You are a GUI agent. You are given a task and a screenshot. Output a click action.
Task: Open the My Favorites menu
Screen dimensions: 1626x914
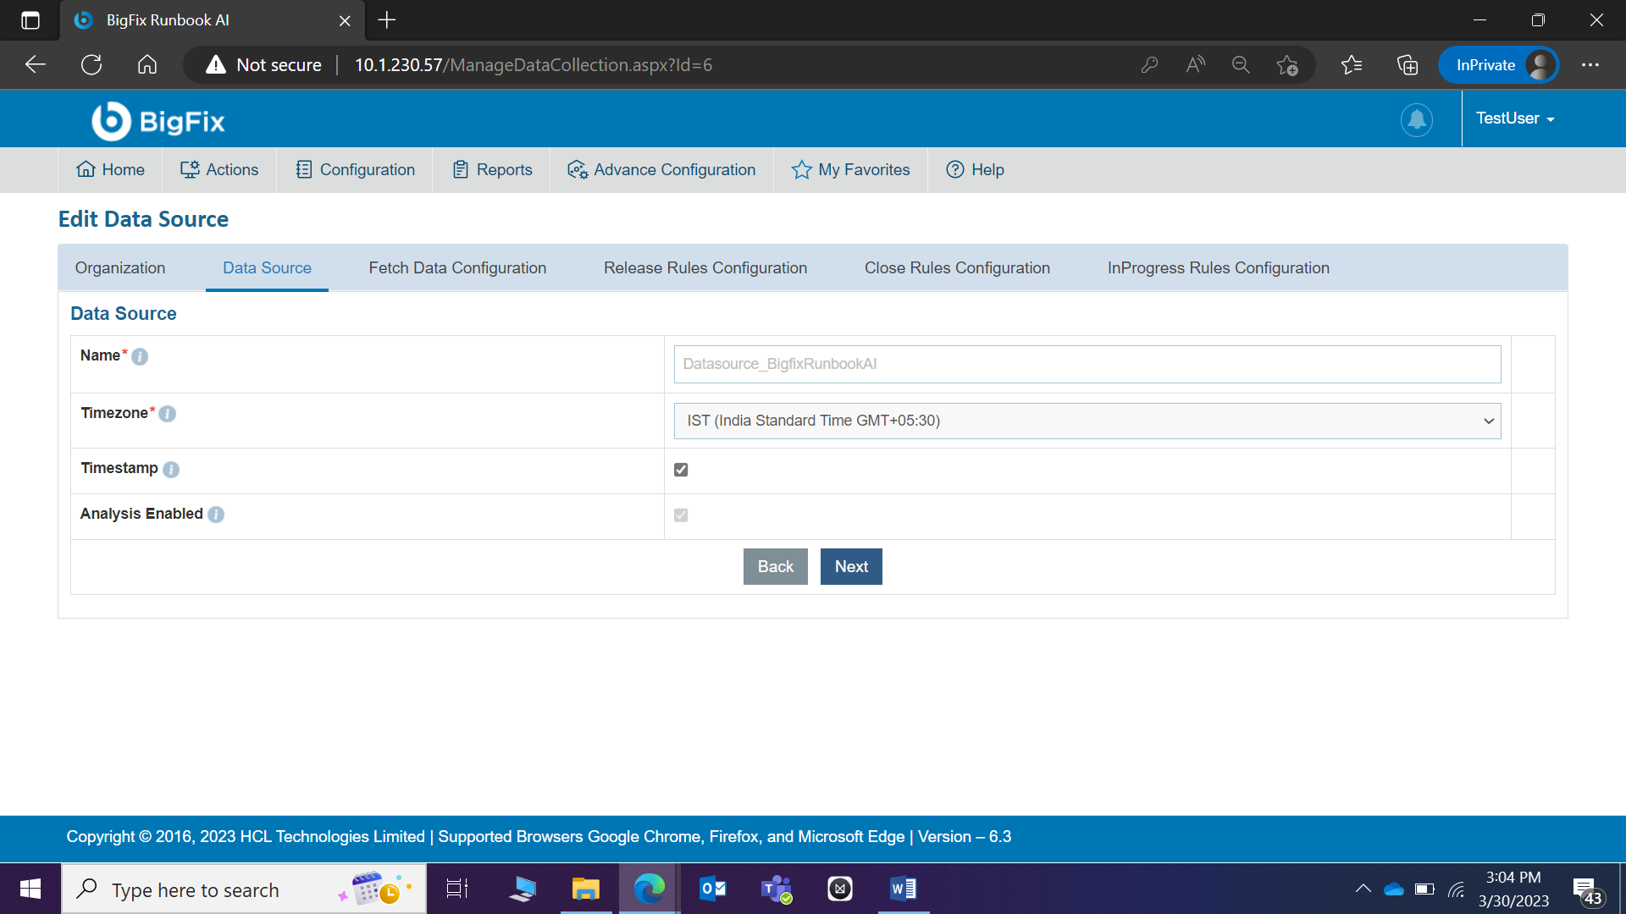coord(850,170)
